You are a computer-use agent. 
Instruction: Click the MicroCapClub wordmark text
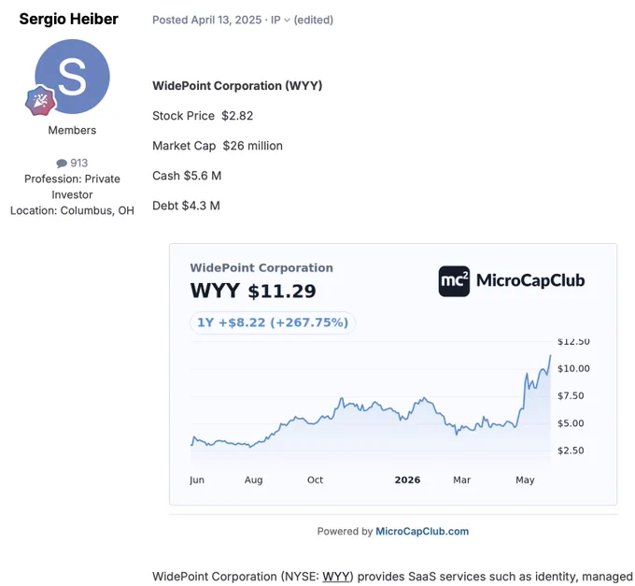(x=530, y=280)
